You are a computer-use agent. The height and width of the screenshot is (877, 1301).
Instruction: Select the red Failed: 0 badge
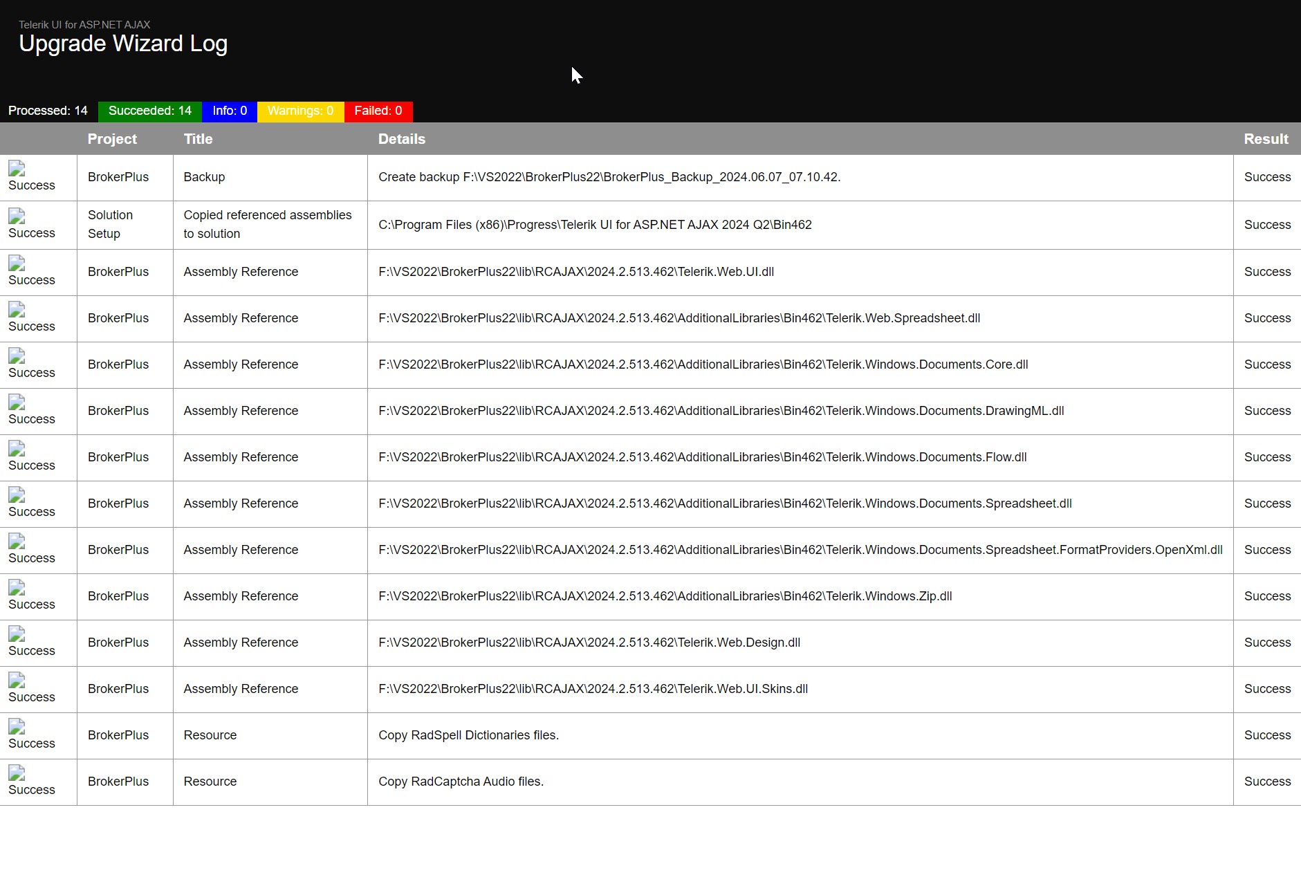[x=378, y=111]
